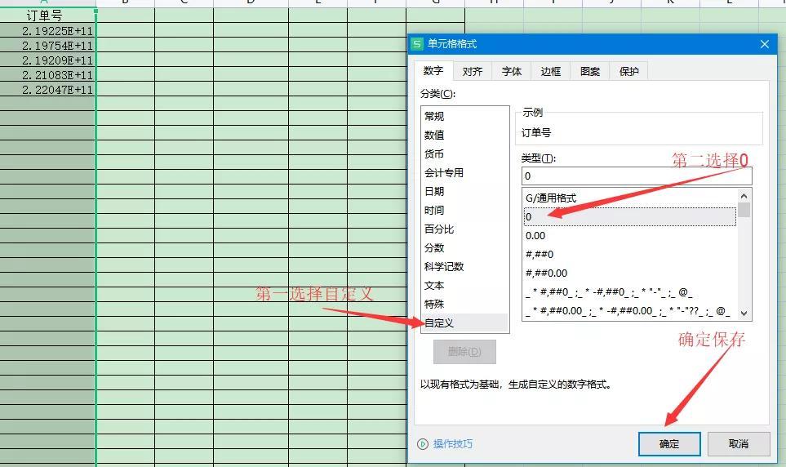Click the type list scrollbar thumb
The width and height of the screenshot is (786, 467).
click(x=744, y=210)
